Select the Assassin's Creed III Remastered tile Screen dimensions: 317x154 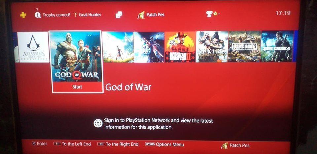click(33, 47)
